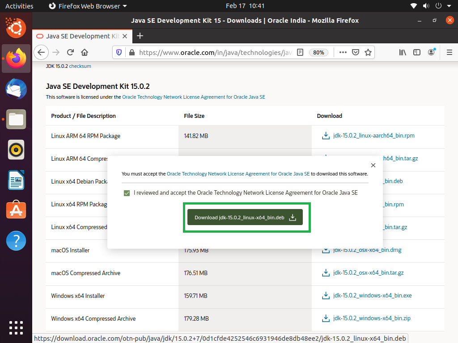Viewport: 458px width, 343px height.
Task: Open license agreement link under page heading
Action: tap(194, 97)
